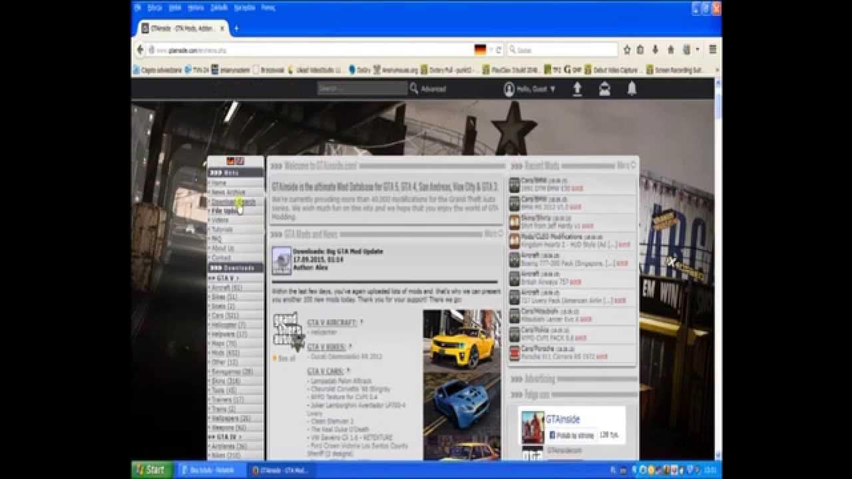This screenshot has height=479, width=852.
Task: Click the GTA V logo image in article
Action: click(x=288, y=331)
